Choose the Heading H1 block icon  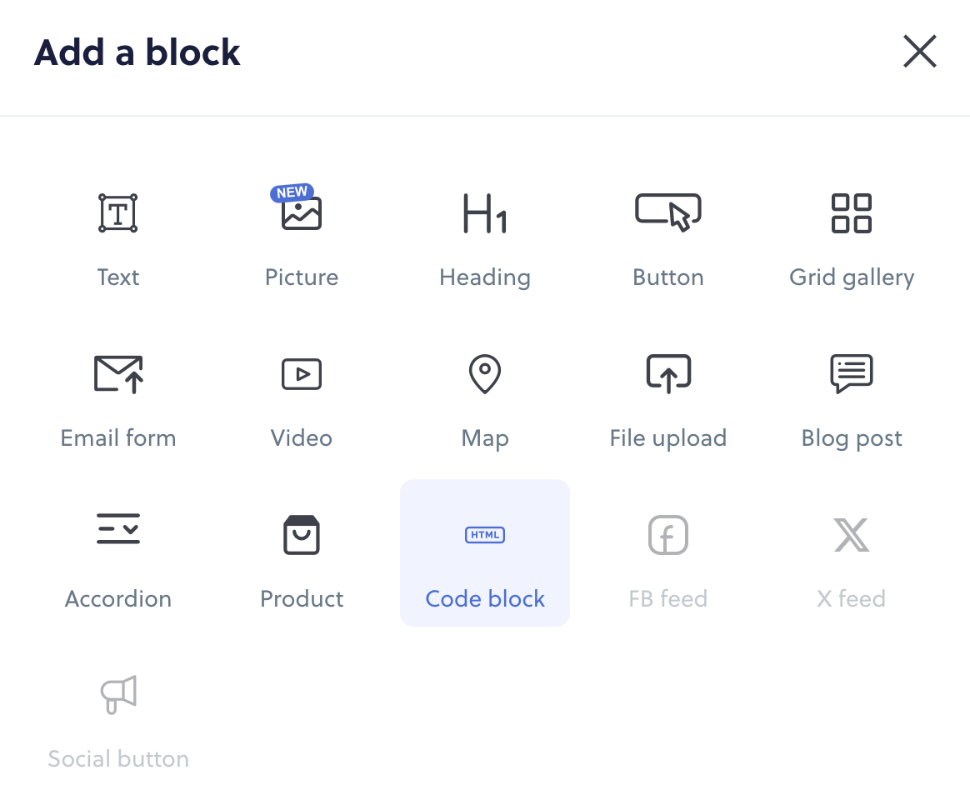click(x=485, y=213)
